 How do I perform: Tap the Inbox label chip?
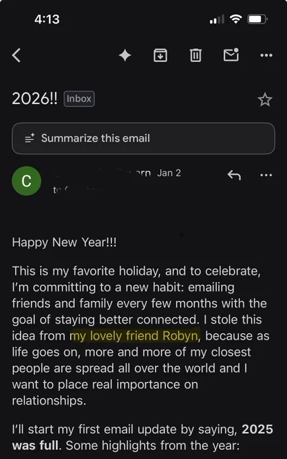pyautogui.click(x=79, y=99)
